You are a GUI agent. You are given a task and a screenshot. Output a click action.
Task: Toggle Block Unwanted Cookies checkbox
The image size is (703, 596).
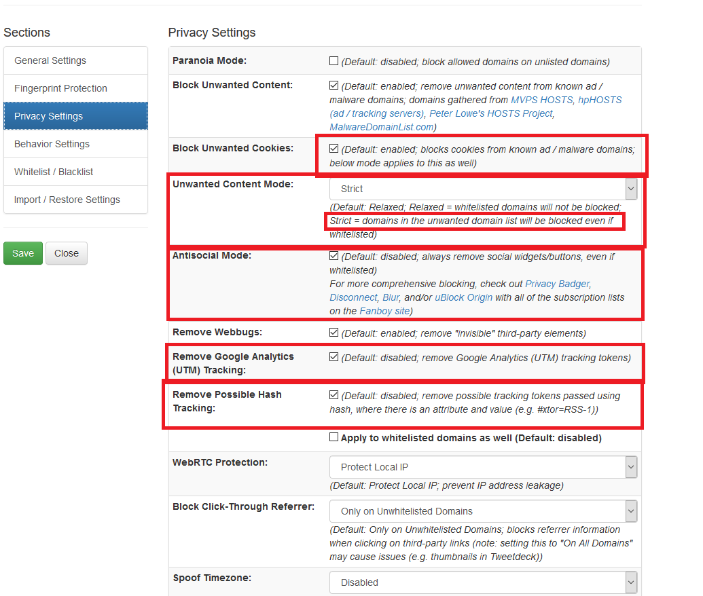coord(334,148)
